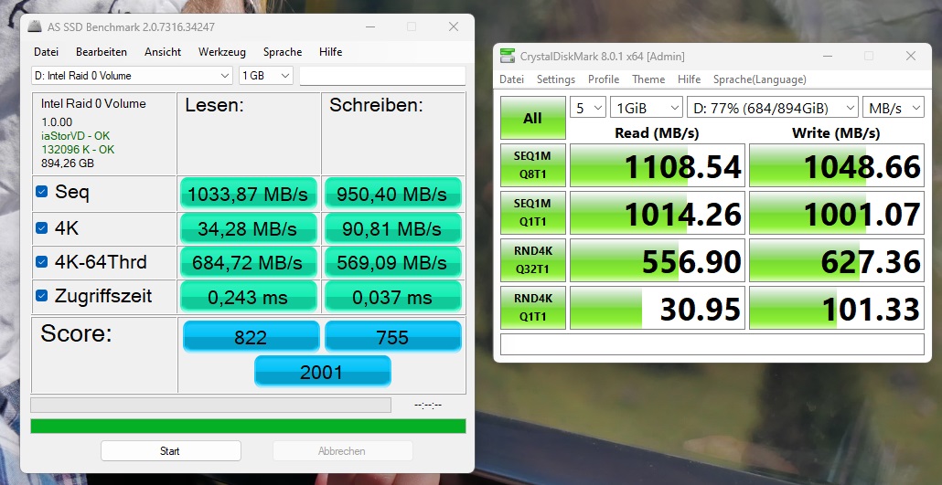Click the read score 822
942x485 pixels.
click(252, 336)
